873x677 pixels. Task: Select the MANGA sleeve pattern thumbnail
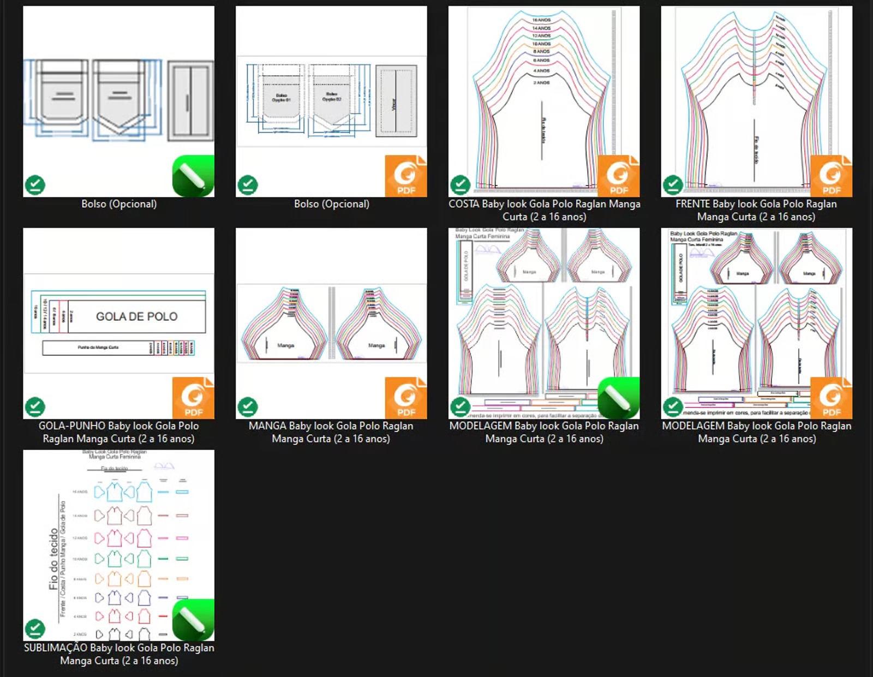coord(331,322)
